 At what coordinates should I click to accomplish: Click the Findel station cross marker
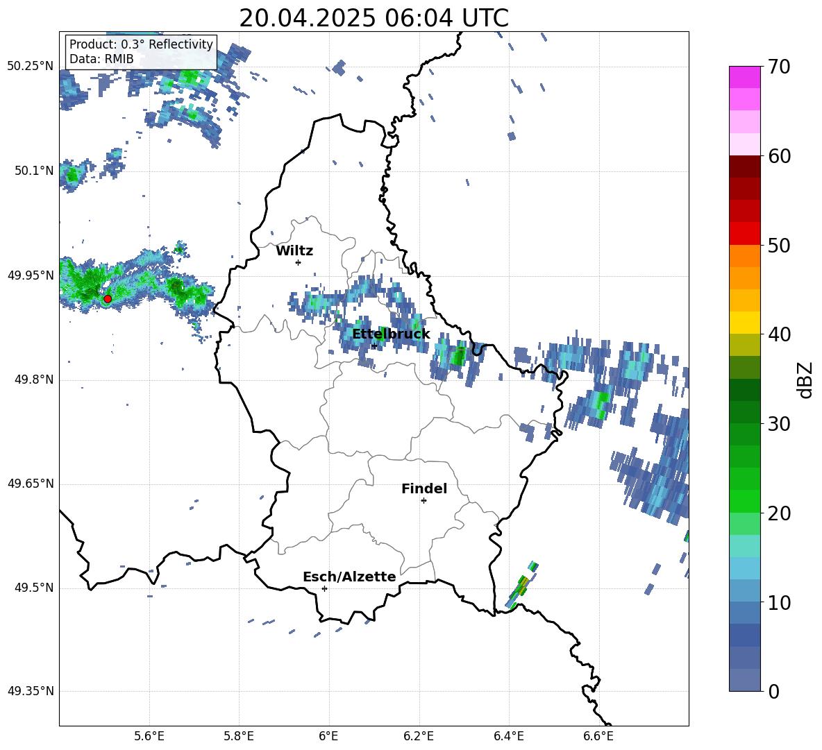click(x=423, y=501)
